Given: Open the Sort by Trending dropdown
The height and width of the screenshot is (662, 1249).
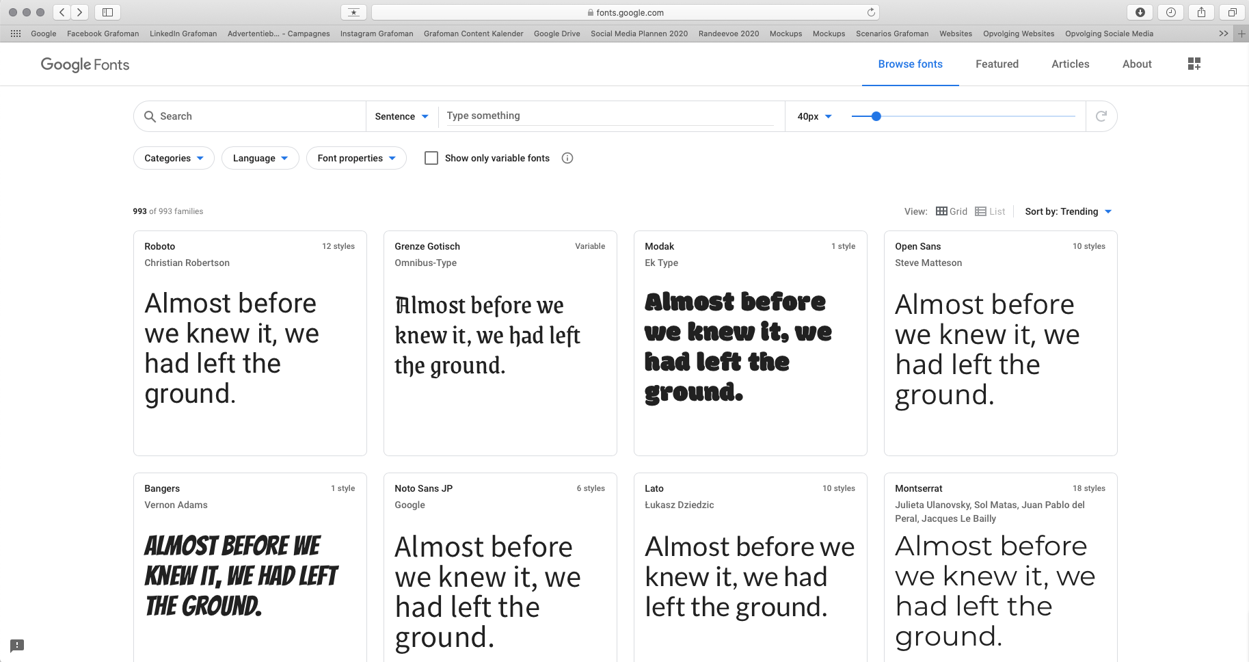Looking at the screenshot, I should pos(1068,211).
